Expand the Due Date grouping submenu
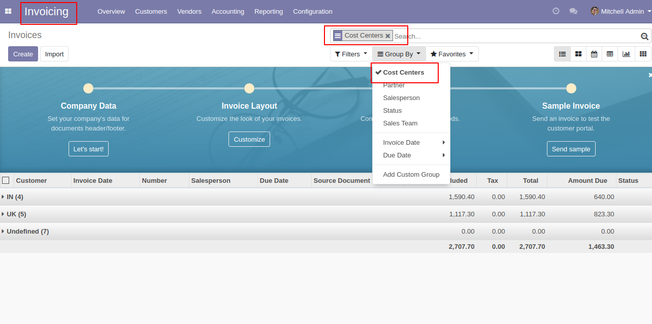 click(x=411, y=155)
